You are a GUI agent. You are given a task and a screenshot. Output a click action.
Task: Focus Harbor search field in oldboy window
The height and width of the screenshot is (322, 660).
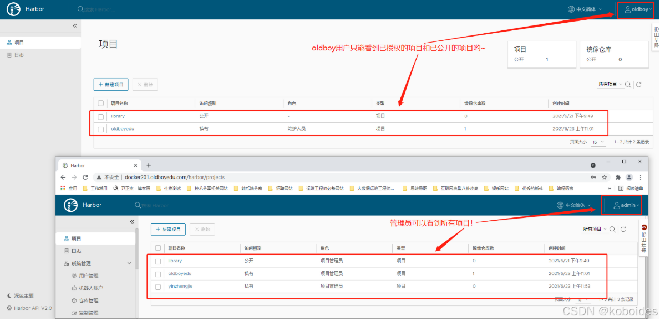(99, 9)
